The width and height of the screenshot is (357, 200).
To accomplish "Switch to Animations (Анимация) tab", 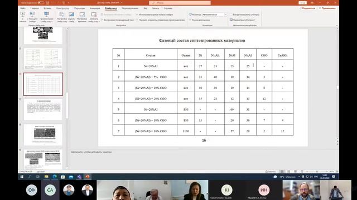I will tap(95, 8).
